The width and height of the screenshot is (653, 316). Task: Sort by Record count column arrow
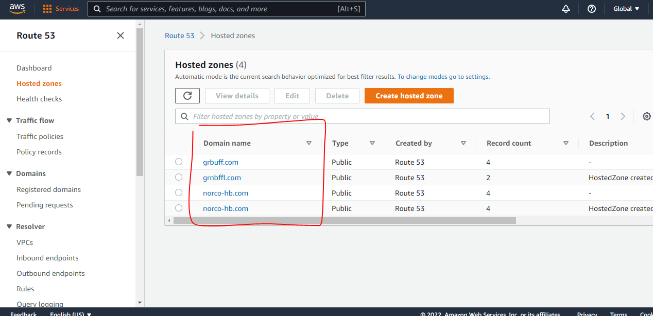(566, 143)
